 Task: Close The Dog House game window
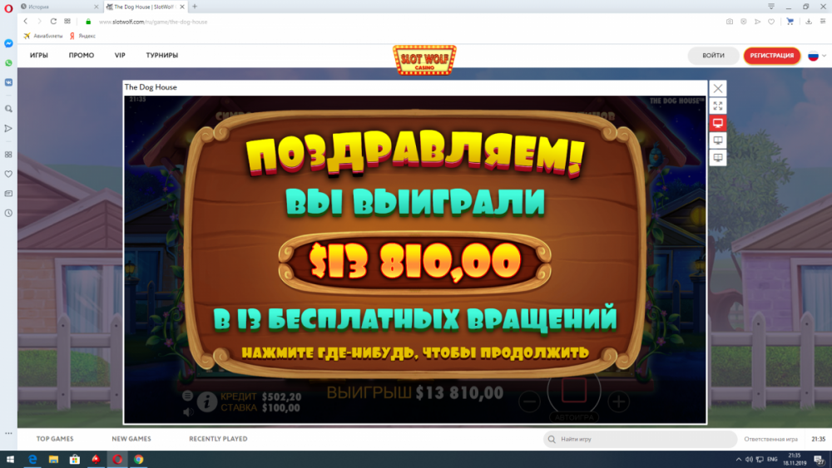[718, 88]
